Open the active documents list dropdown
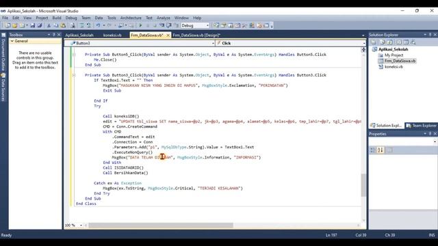 (363, 36)
